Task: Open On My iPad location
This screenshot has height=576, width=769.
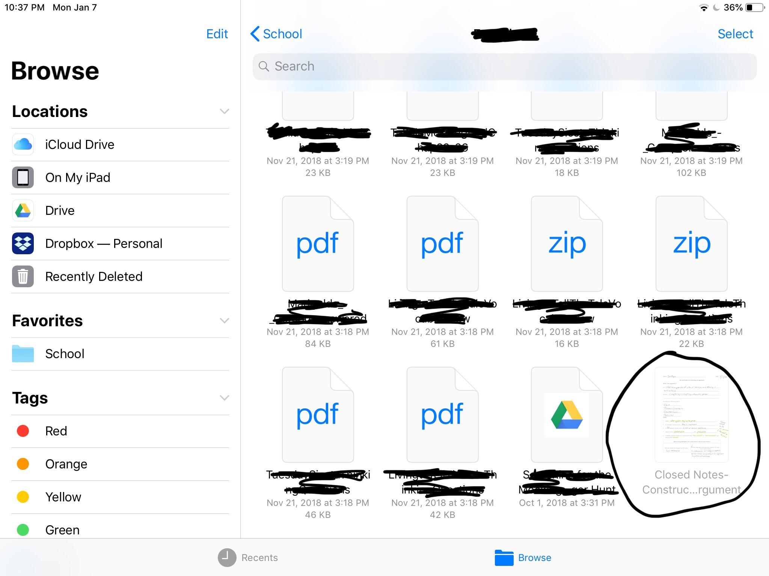Action: (78, 178)
